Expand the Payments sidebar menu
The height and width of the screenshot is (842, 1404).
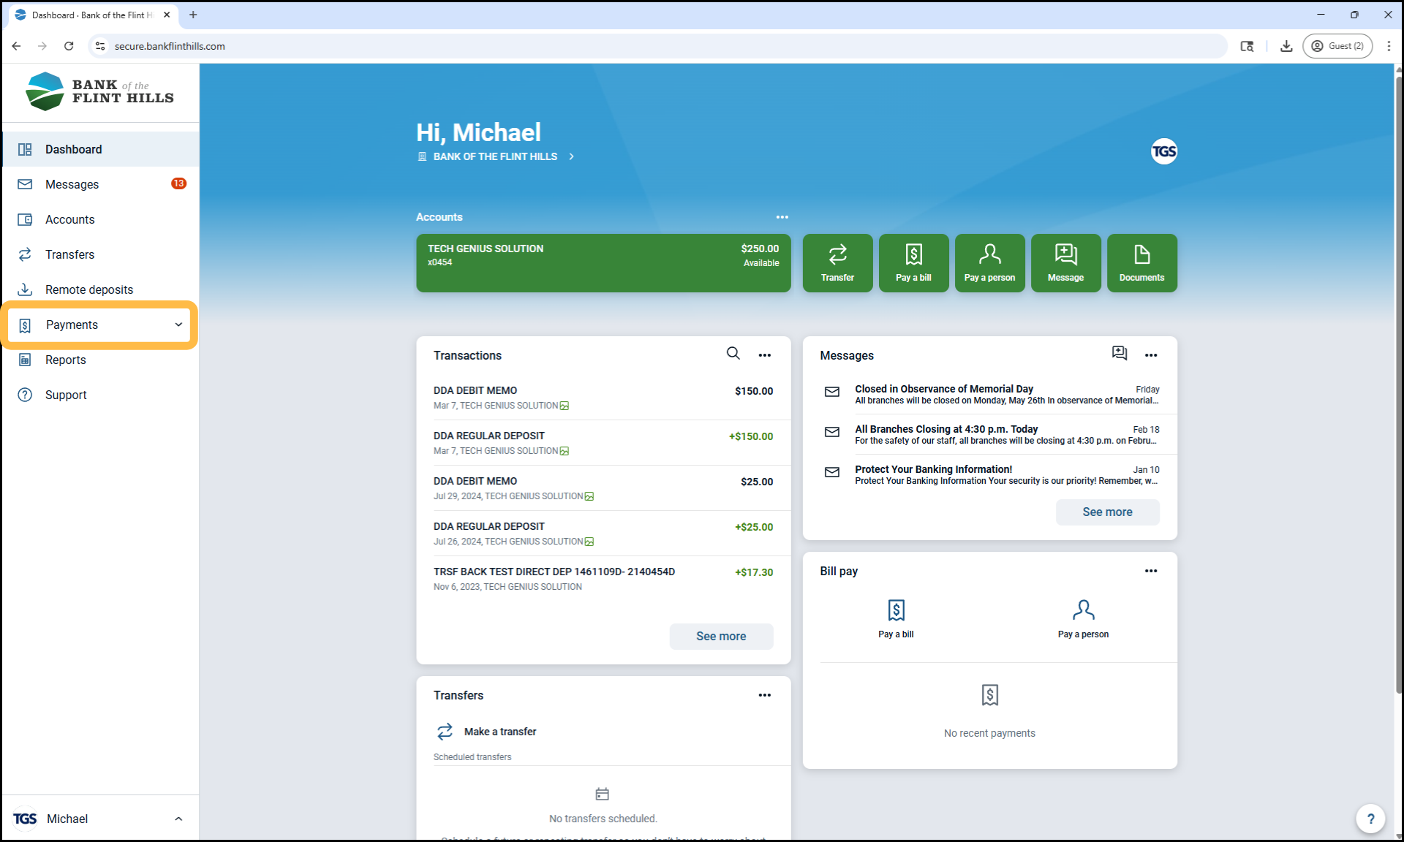[99, 325]
